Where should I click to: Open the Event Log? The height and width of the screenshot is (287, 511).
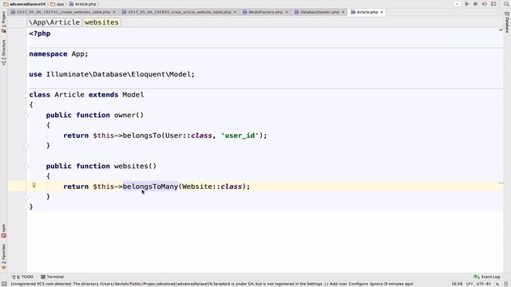pos(486,277)
